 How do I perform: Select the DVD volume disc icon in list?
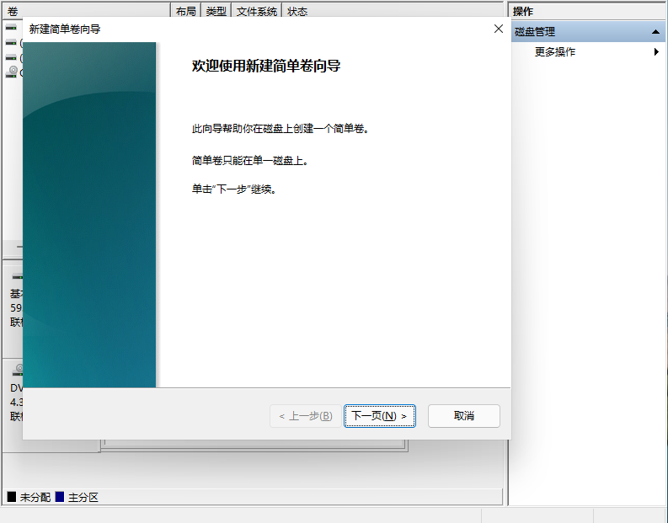point(12,72)
